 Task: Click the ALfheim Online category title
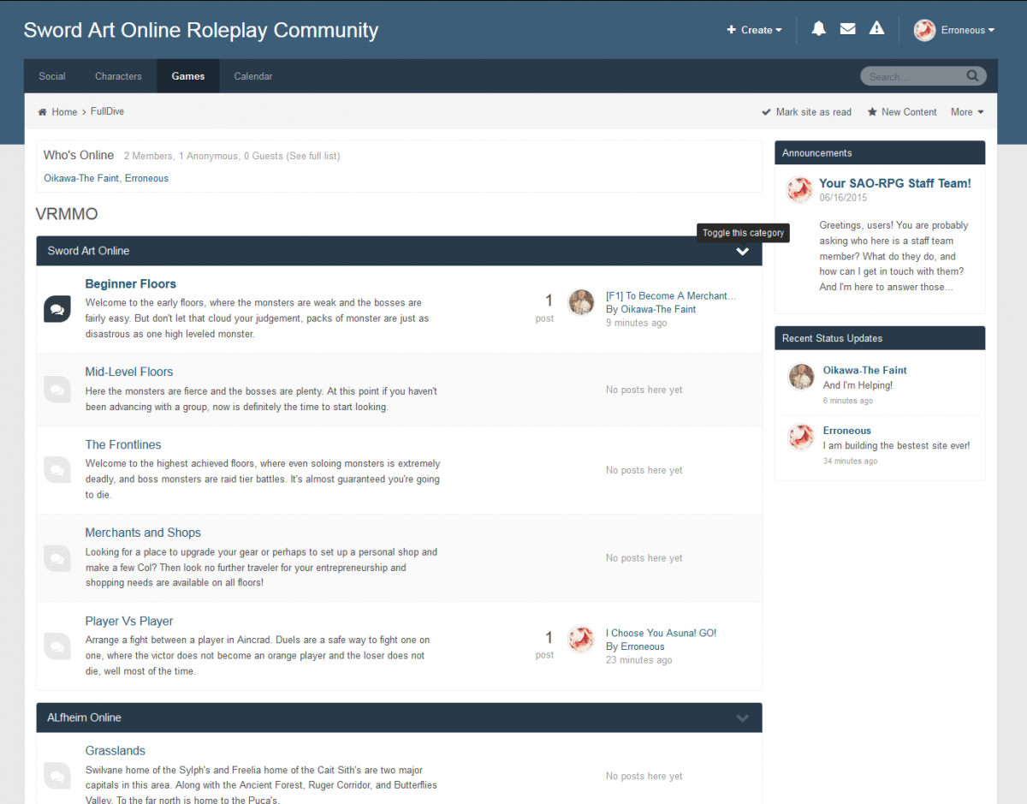pos(85,718)
